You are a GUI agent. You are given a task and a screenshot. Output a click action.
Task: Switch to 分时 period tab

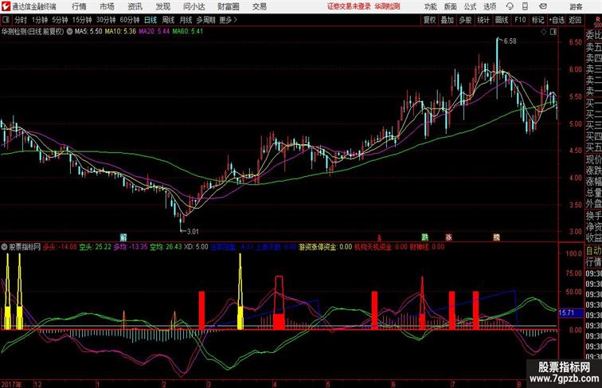click(x=21, y=20)
